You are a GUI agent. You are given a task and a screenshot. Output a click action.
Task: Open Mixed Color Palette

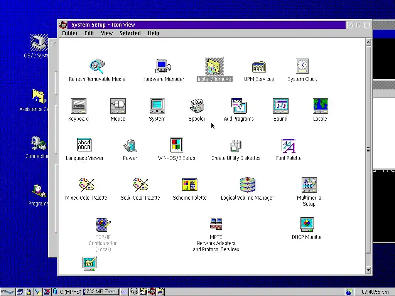[x=86, y=185]
